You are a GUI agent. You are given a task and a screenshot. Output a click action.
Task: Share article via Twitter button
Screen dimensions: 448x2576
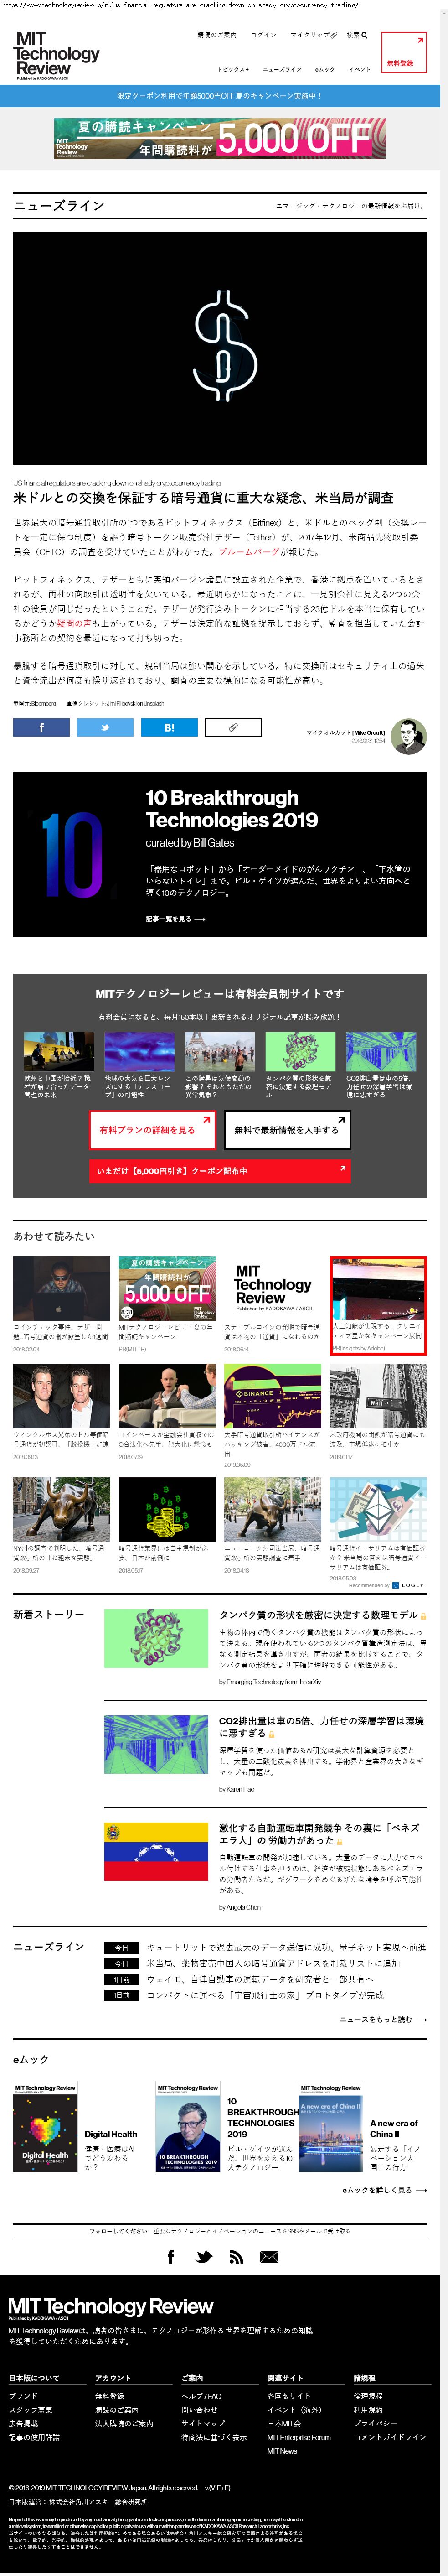[x=105, y=727]
